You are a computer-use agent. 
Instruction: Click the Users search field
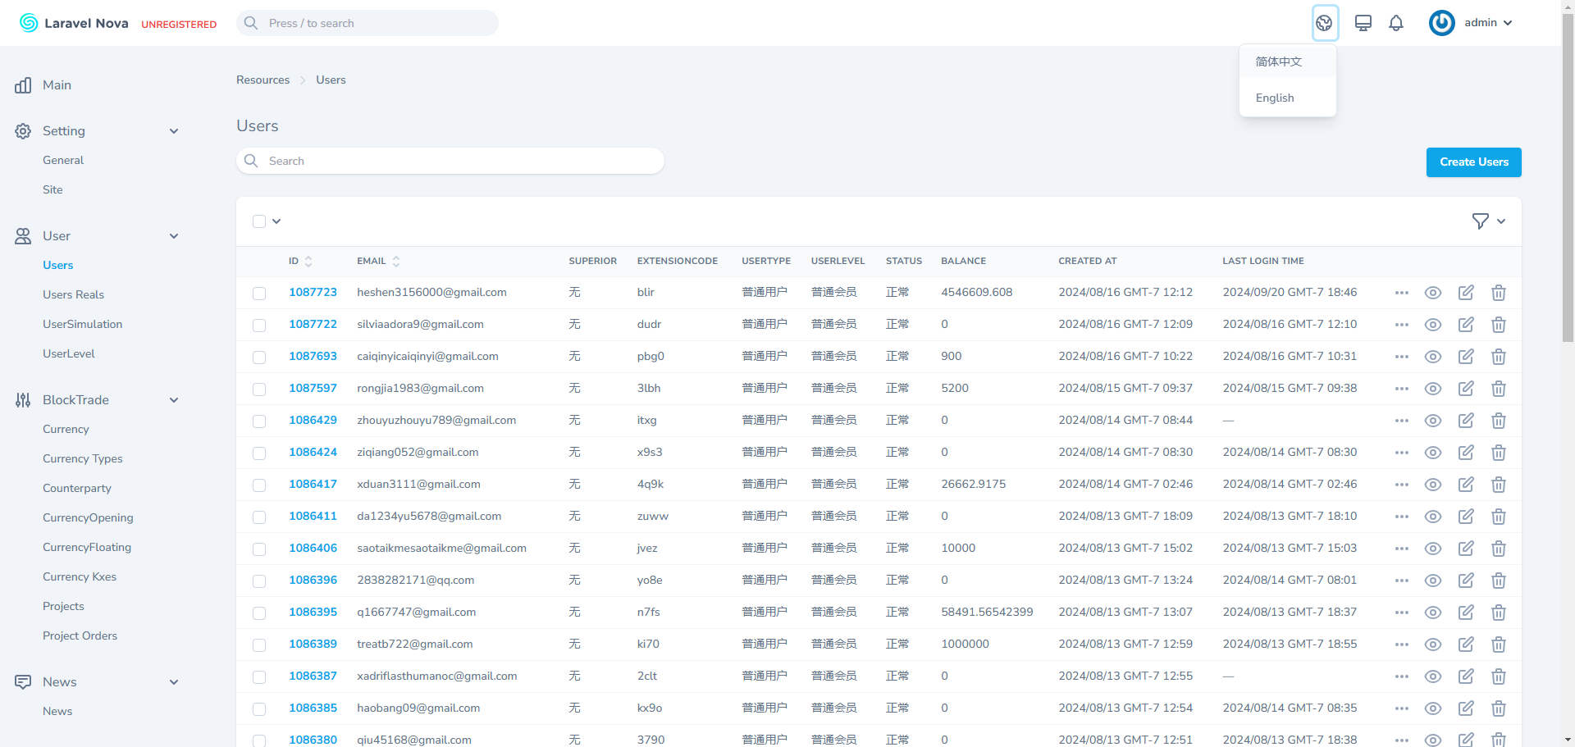450,161
